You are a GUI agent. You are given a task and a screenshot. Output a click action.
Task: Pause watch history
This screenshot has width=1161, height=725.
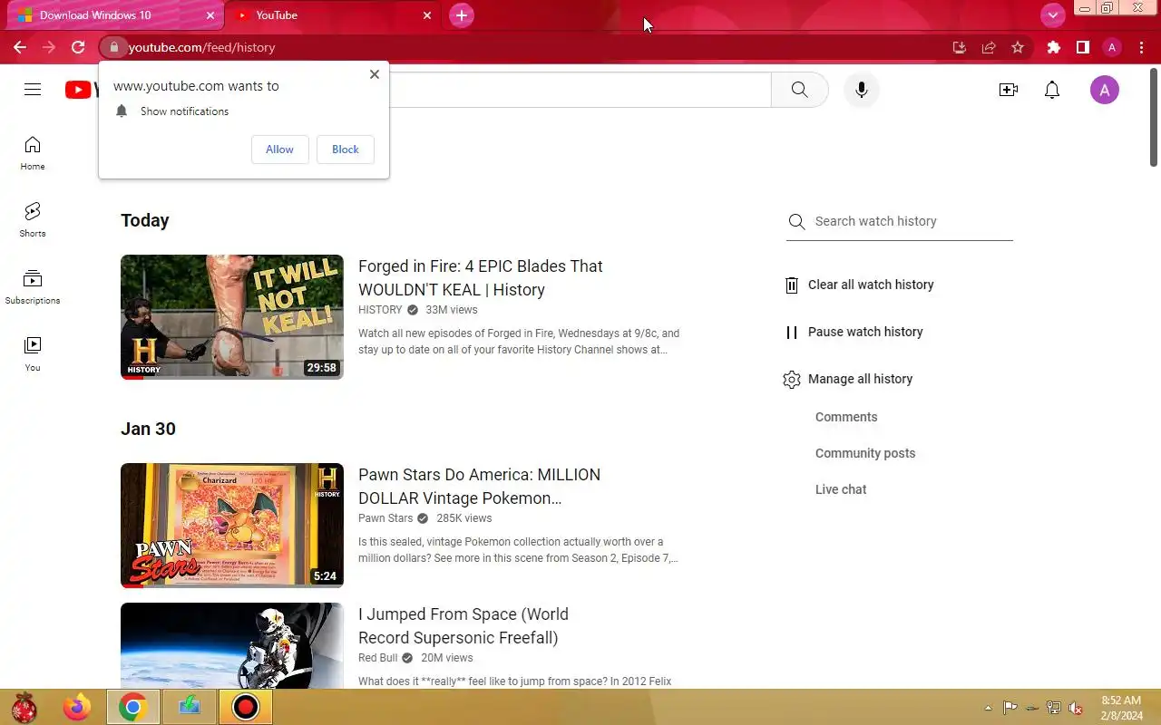click(x=854, y=332)
